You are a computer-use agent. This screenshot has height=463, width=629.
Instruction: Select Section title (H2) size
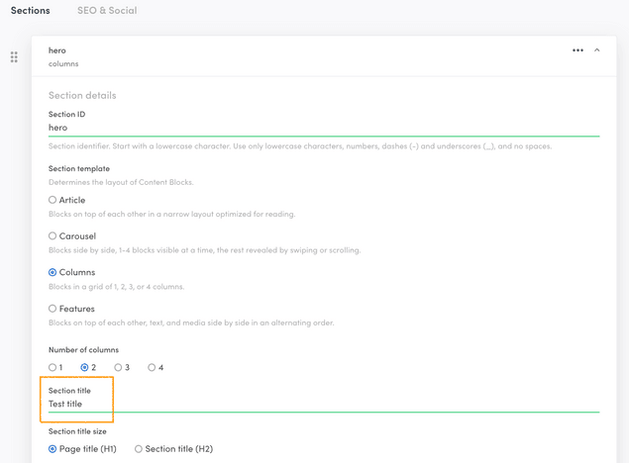tap(139, 449)
